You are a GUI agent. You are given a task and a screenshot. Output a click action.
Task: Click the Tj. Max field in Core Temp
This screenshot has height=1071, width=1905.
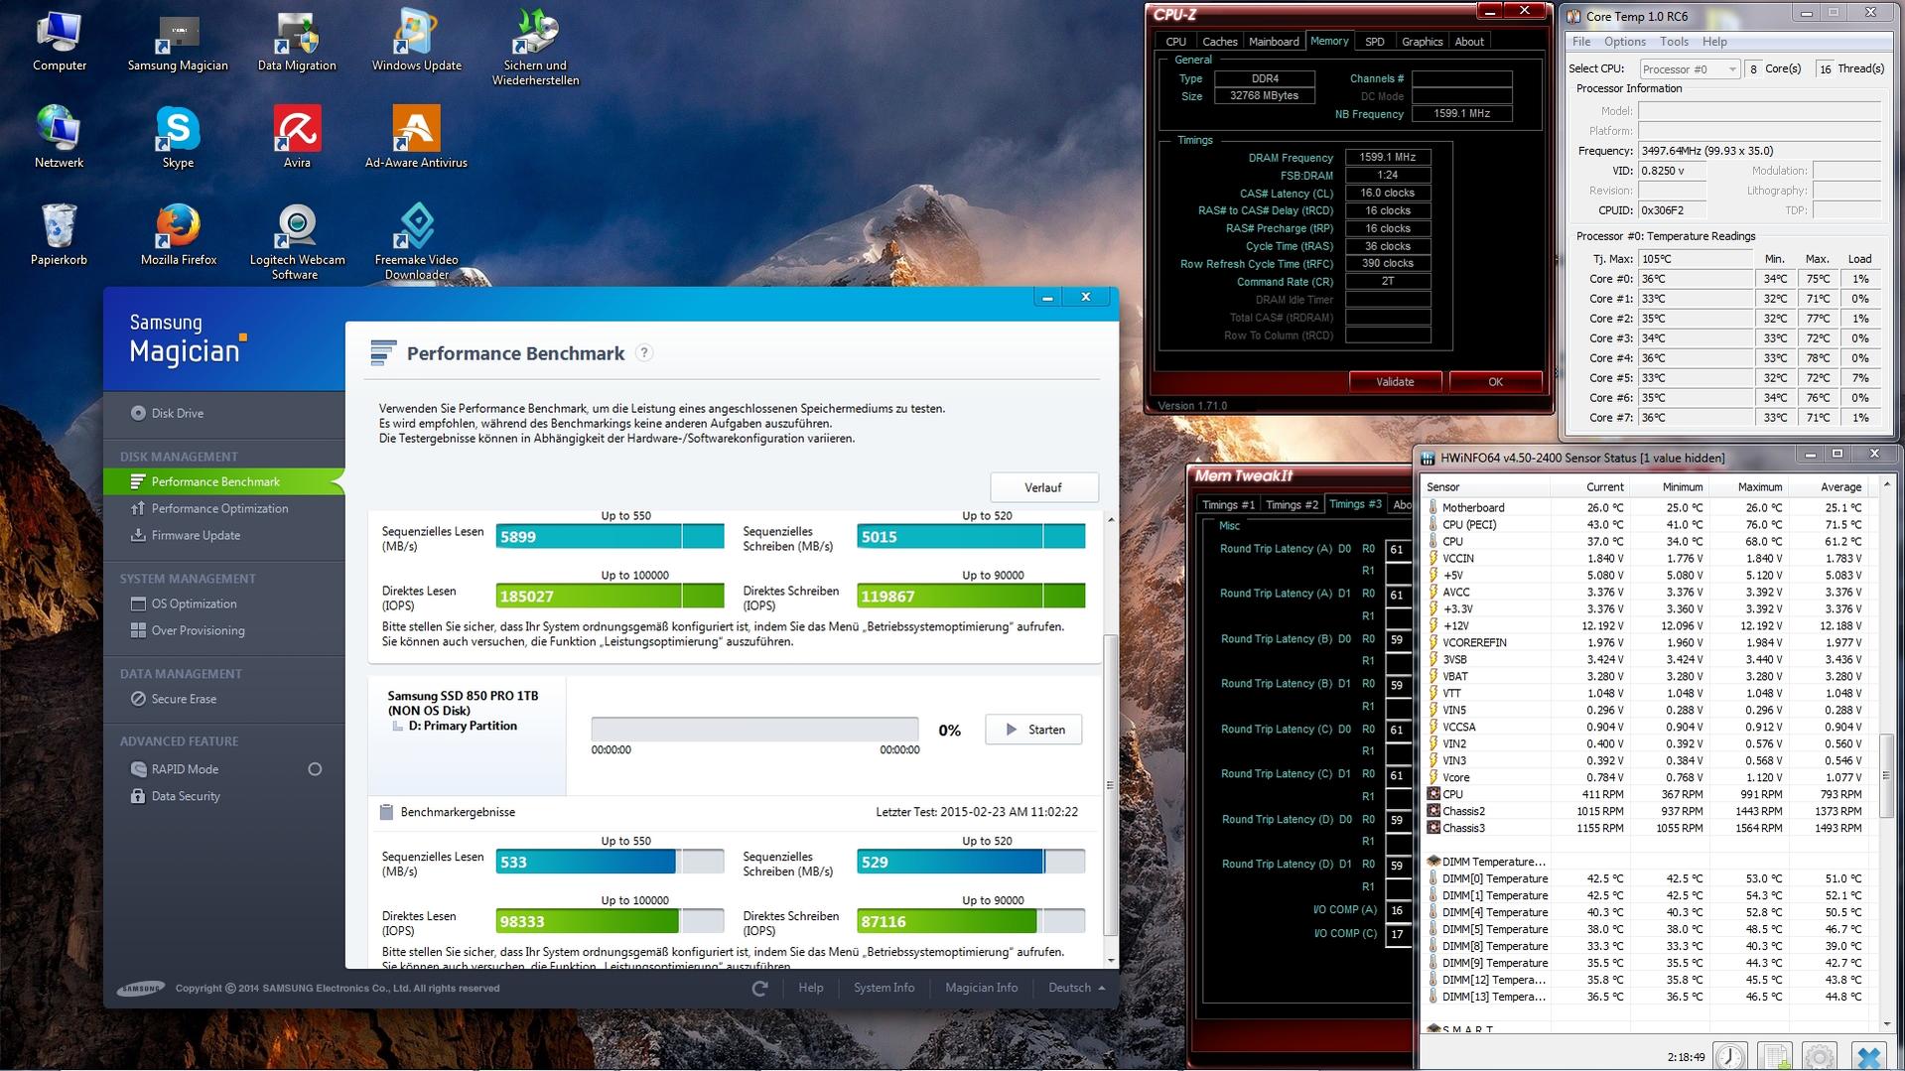pyautogui.click(x=1695, y=259)
